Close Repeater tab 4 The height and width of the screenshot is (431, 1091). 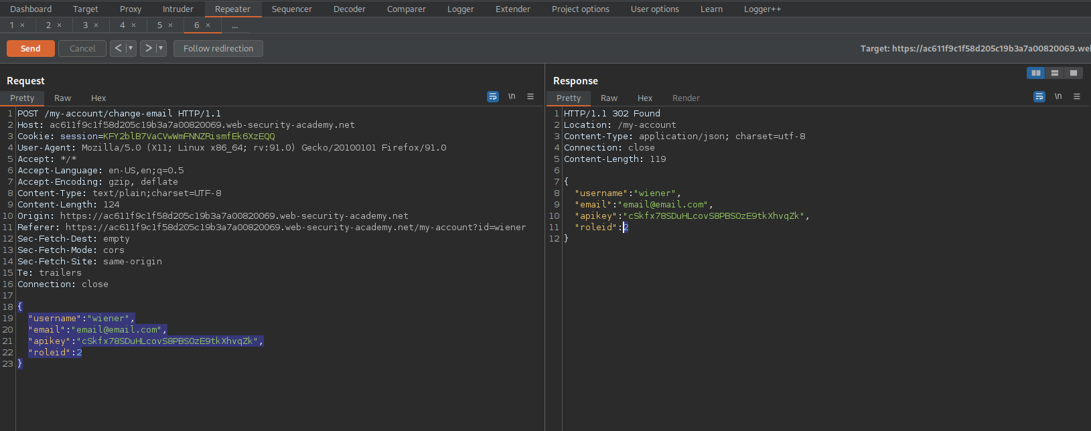tap(133, 25)
